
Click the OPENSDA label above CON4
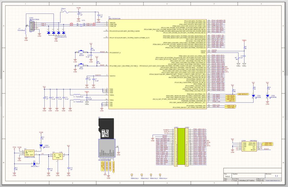point(253,141)
